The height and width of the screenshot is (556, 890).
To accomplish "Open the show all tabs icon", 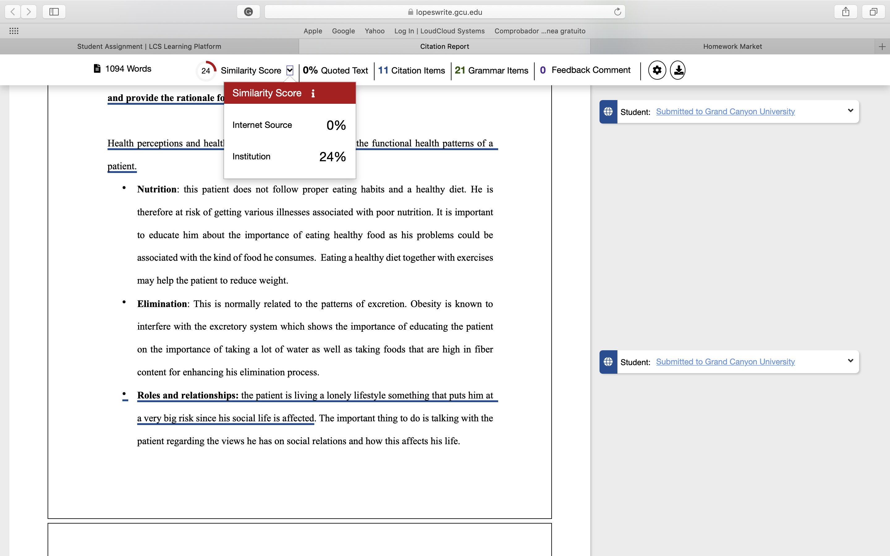I will coord(873,12).
